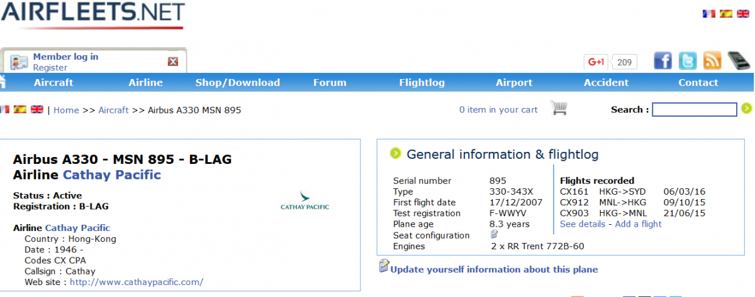The image size is (755, 297).
Task: Click the Google +1 button
Action: (x=596, y=62)
